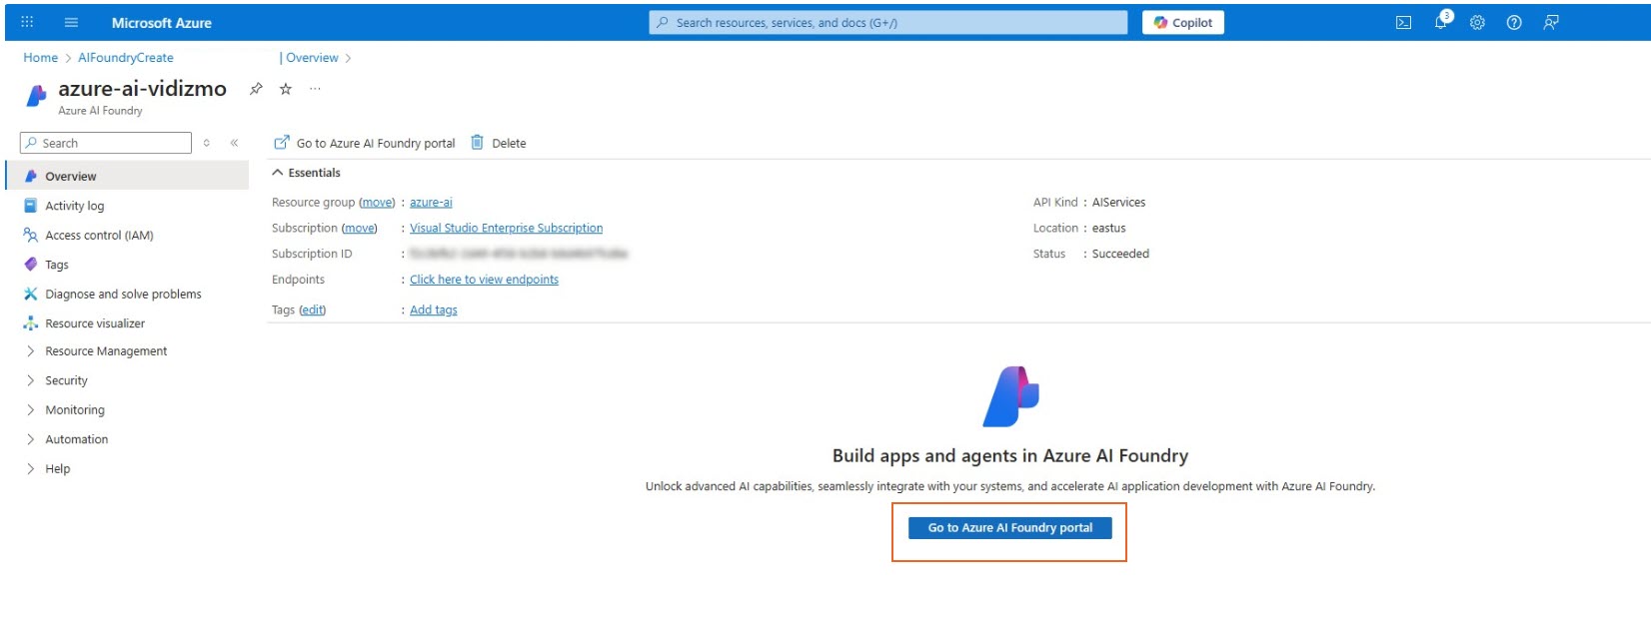This screenshot has width=1651, height=619.
Task: Collapse the left sidebar menu
Action: tap(234, 143)
